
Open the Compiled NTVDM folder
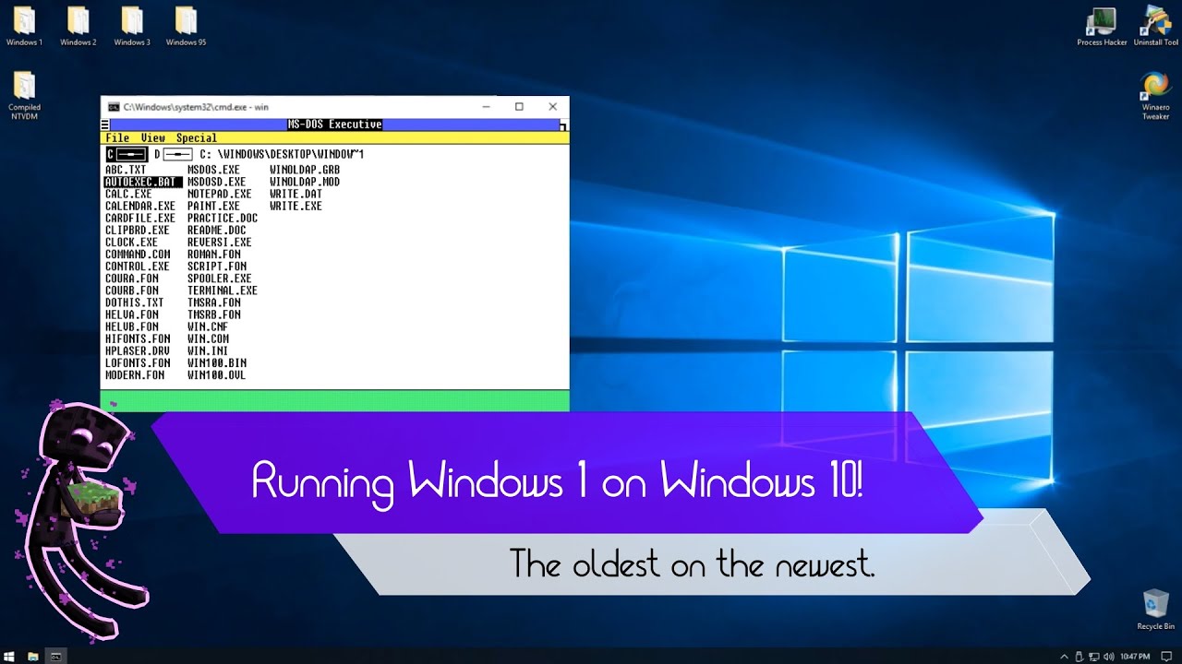24,96
